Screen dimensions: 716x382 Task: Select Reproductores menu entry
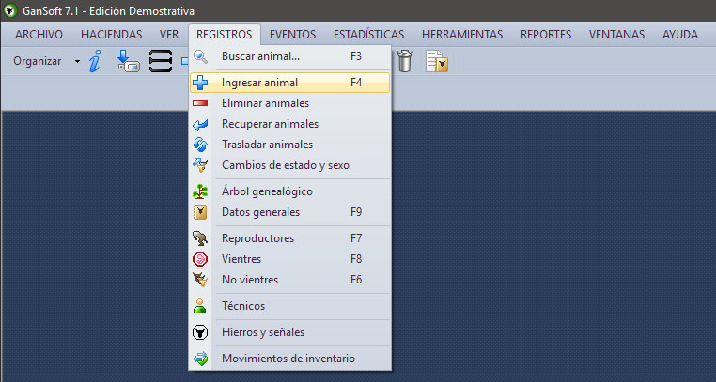point(290,238)
